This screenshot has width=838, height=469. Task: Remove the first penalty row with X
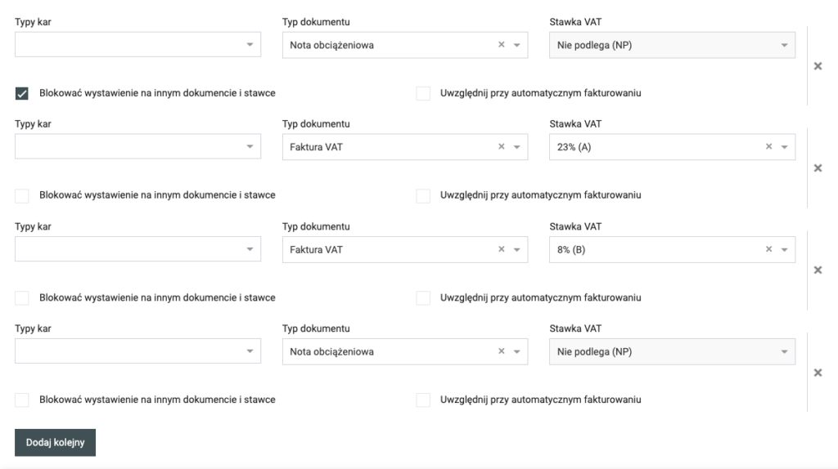[818, 66]
